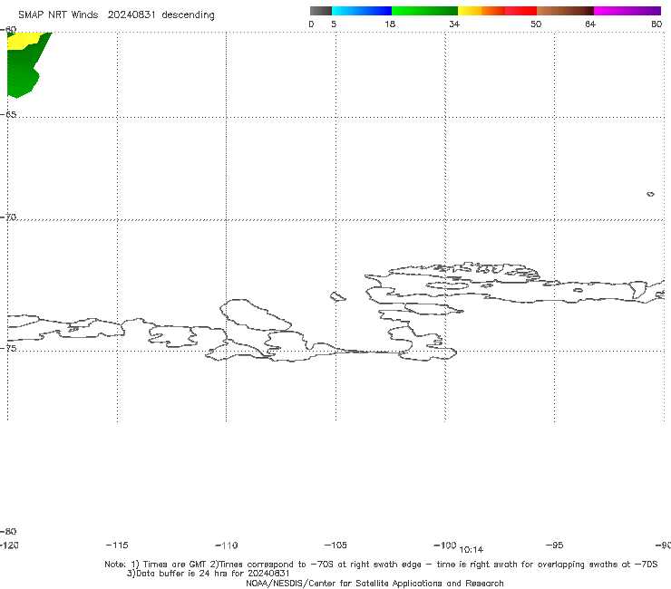The image size is (671, 589).
Task: Click the small island outline near -105
Action: point(338,296)
